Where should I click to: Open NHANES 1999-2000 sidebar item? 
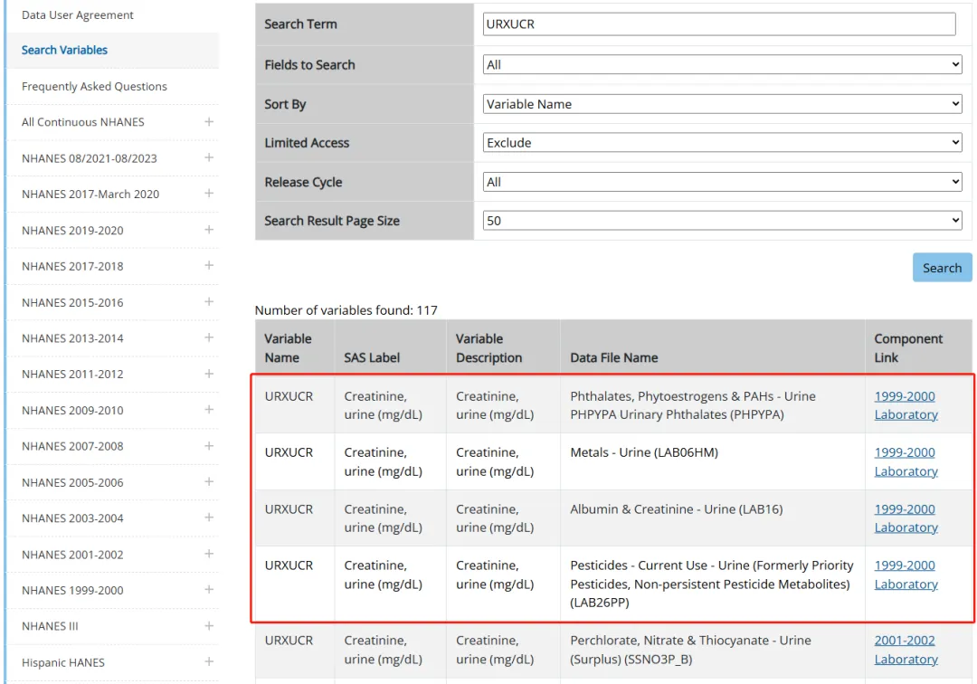(72, 590)
